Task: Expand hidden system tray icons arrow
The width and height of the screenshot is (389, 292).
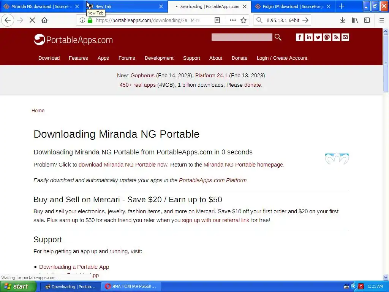Action: coord(354,287)
